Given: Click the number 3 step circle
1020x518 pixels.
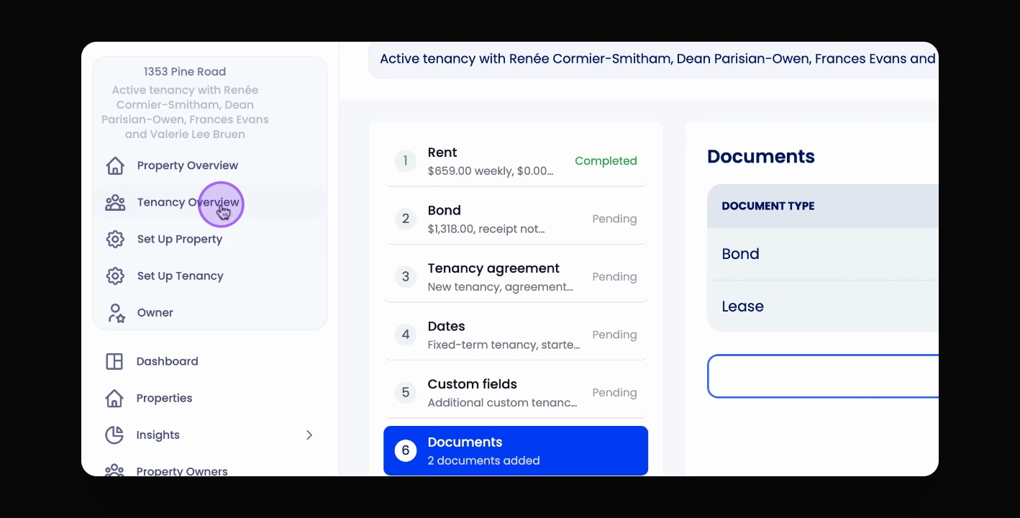Looking at the screenshot, I should 406,277.
